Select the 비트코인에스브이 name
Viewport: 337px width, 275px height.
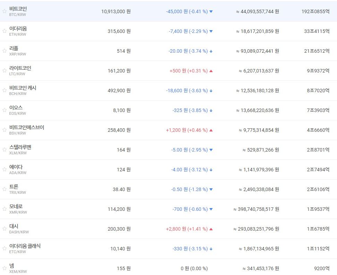[27, 127]
